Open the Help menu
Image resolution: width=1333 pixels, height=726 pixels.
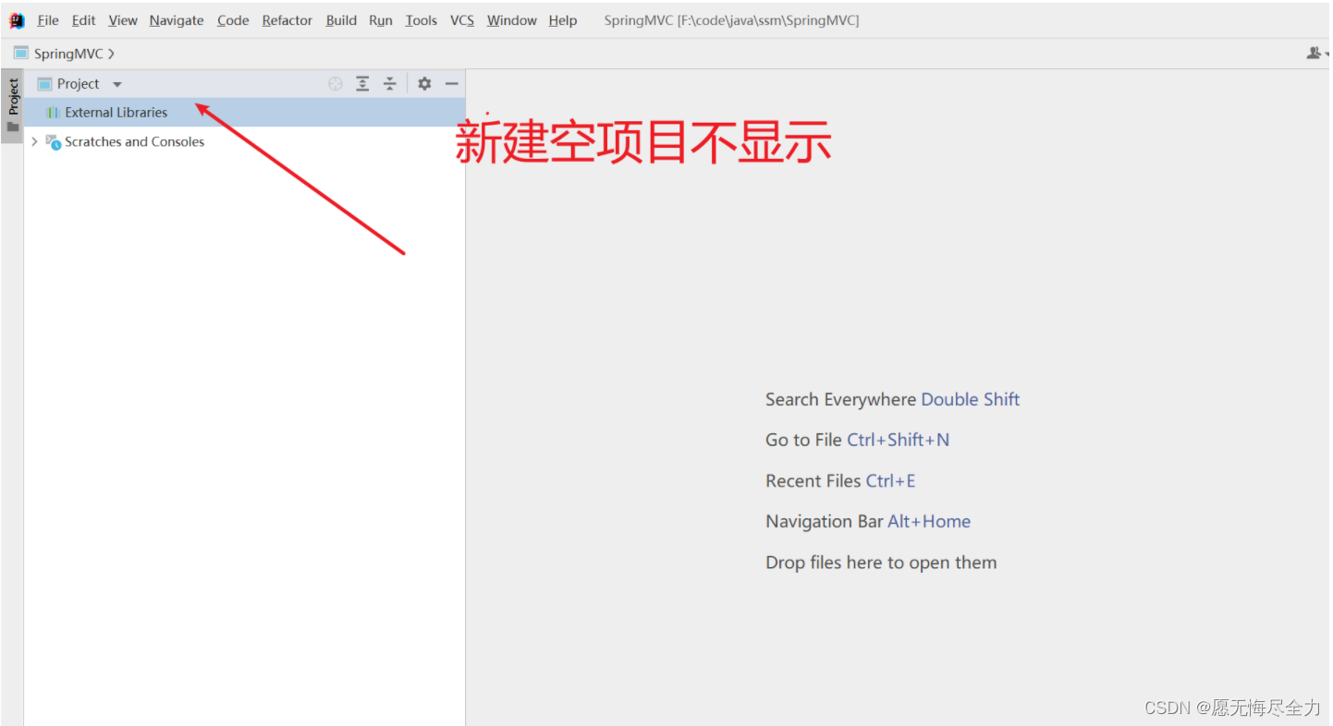click(563, 20)
